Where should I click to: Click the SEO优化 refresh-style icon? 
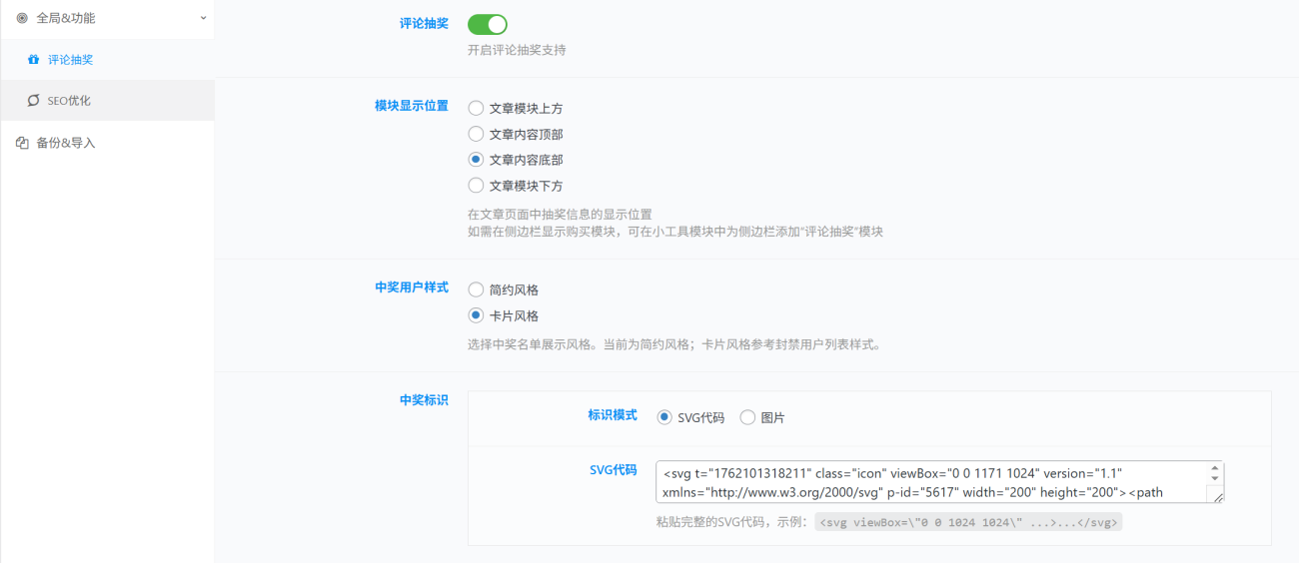pos(33,101)
